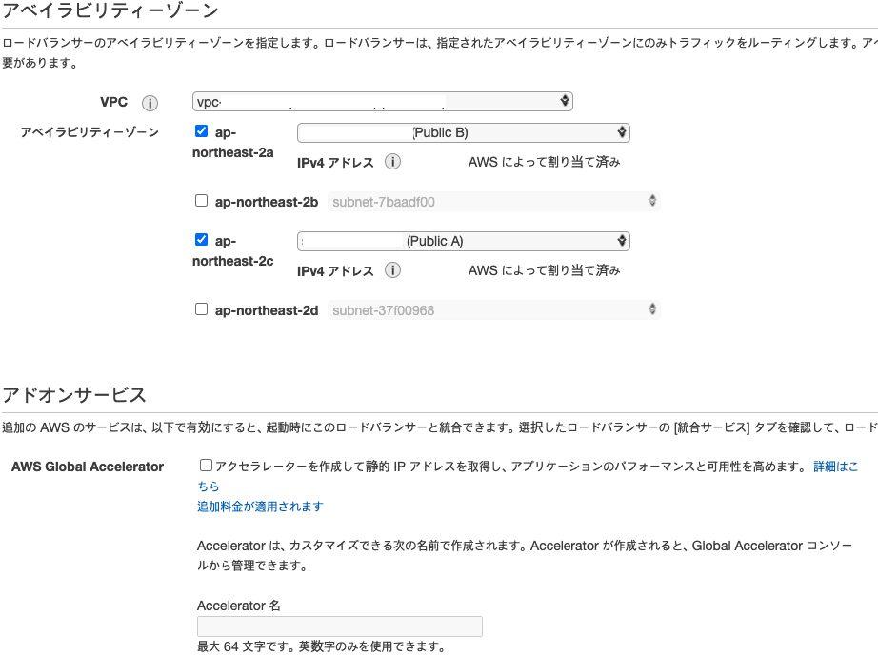This screenshot has height=656, width=878.
Task: Click the IPv4 アドレス info icon under ap-northeast-2c
Action: click(x=390, y=270)
